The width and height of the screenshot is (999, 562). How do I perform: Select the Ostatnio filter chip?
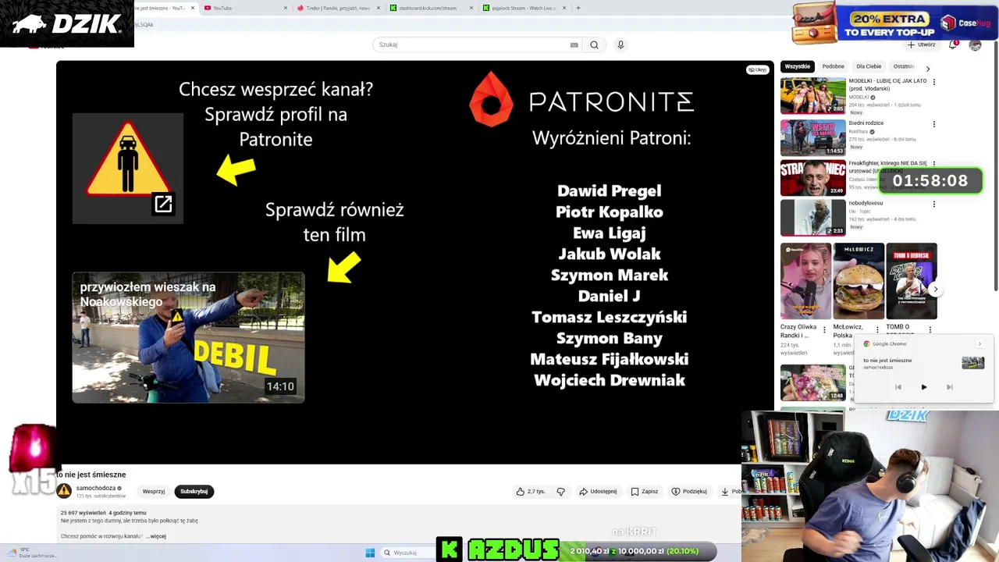pyautogui.click(x=904, y=67)
